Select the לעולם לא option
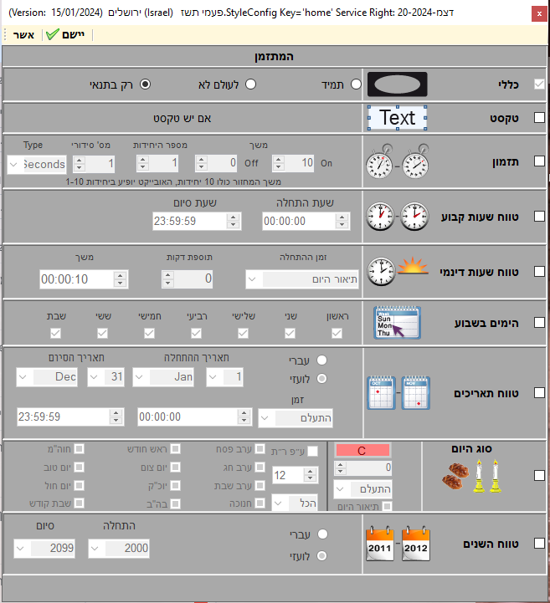Viewport: 550px width, 603px height. [249, 84]
